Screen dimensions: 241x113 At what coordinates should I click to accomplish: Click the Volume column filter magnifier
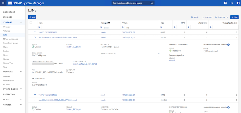123,27
